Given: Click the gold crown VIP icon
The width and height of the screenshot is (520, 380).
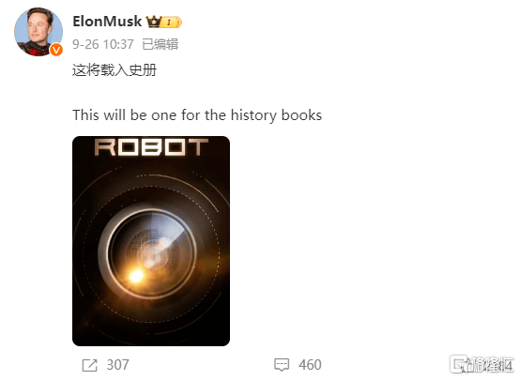Looking at the screenshot, I should click(154, 22).
